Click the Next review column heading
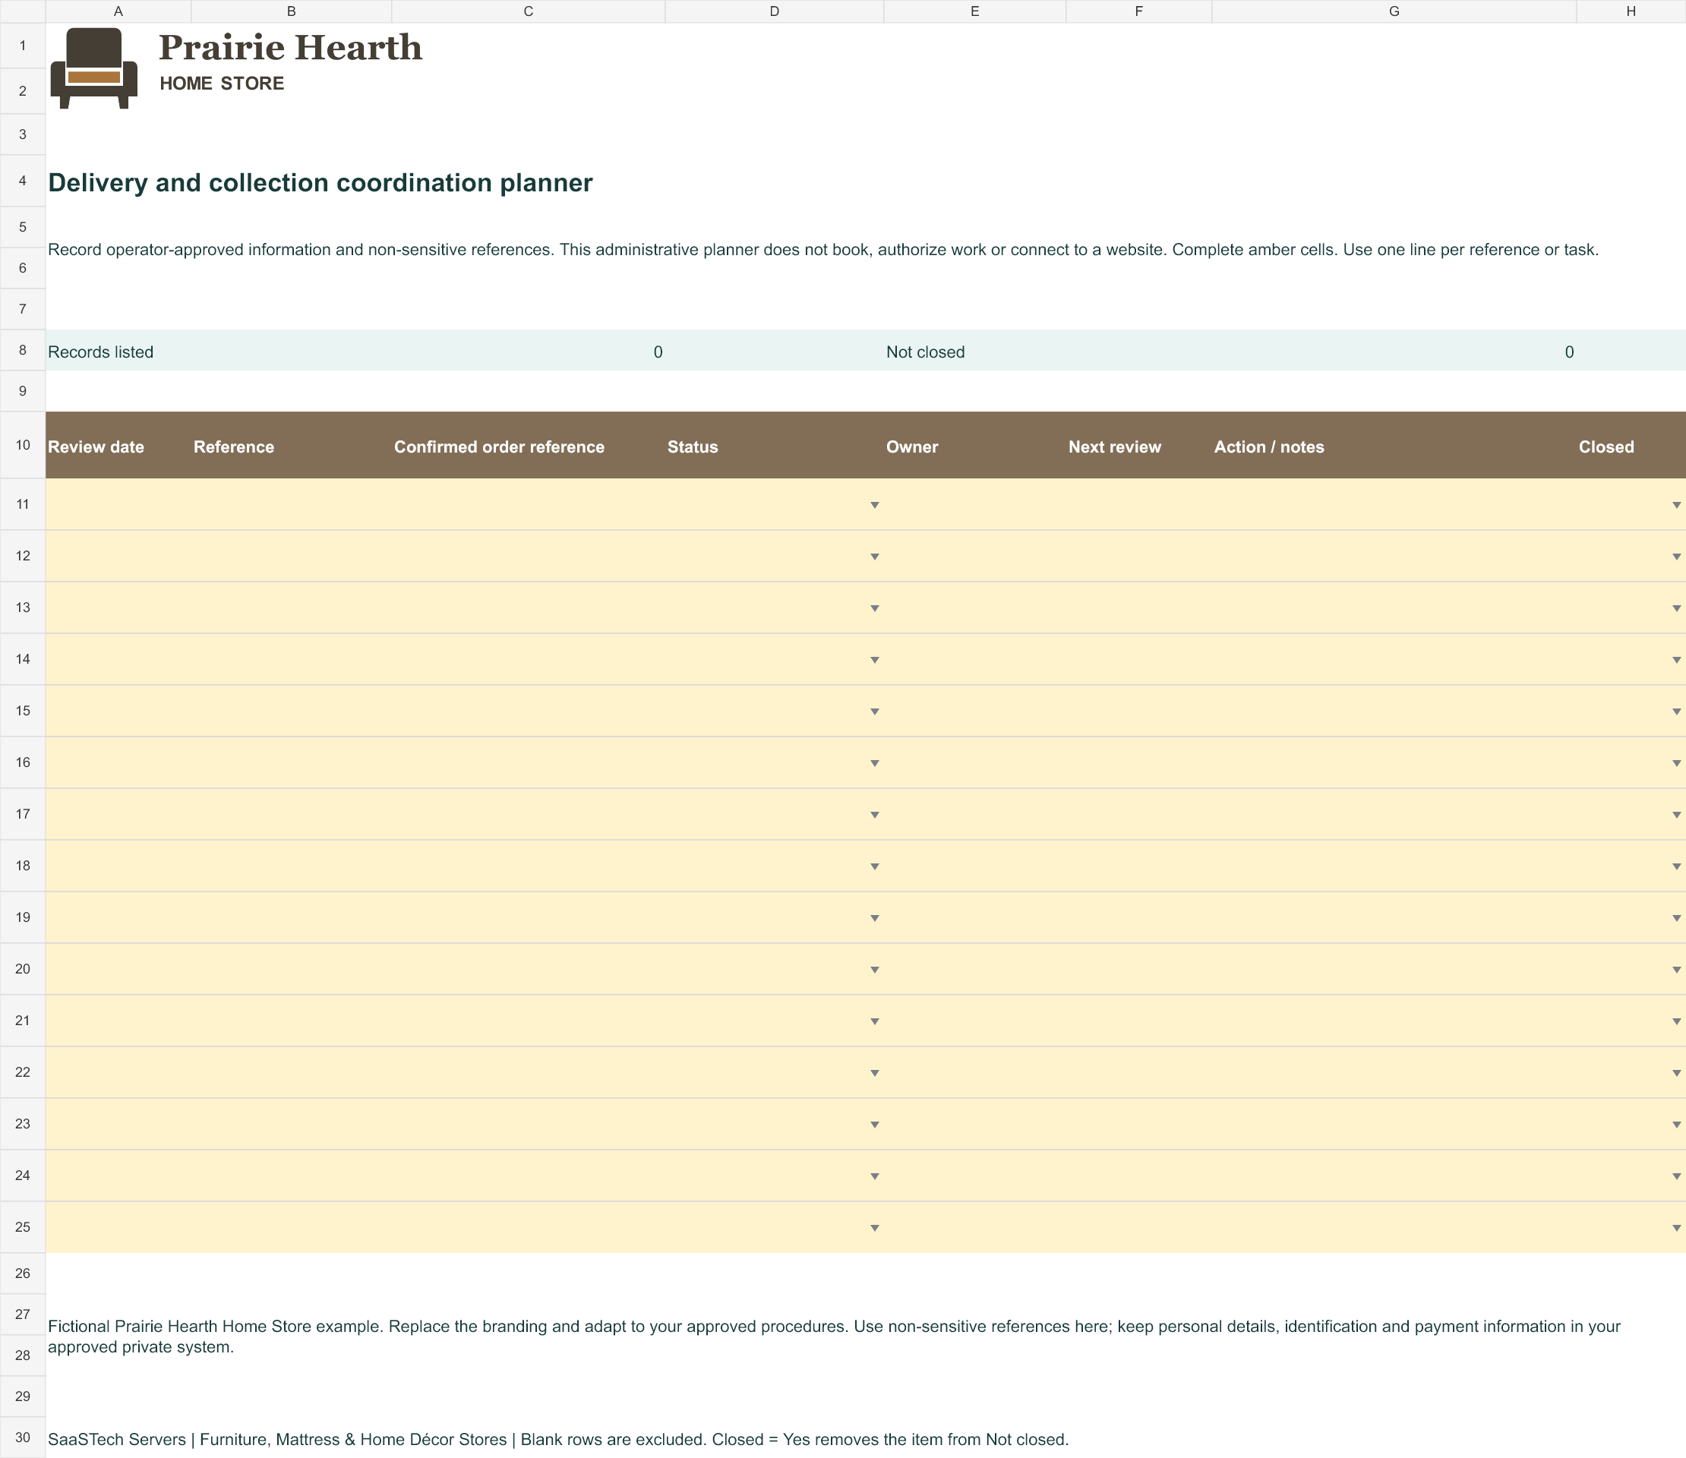Viewport: 1686px width, 1458px height. (x=1115, y=447)
